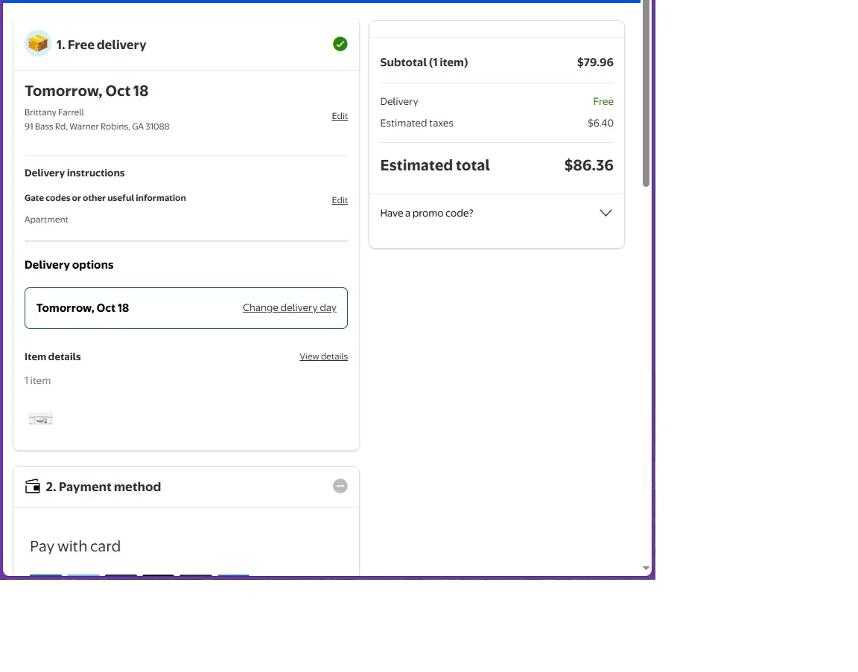Viewport: 858px width, 672px height.
Task: Edit the delivery address for Brittany Farrell
Action: (x=340, y=116)
